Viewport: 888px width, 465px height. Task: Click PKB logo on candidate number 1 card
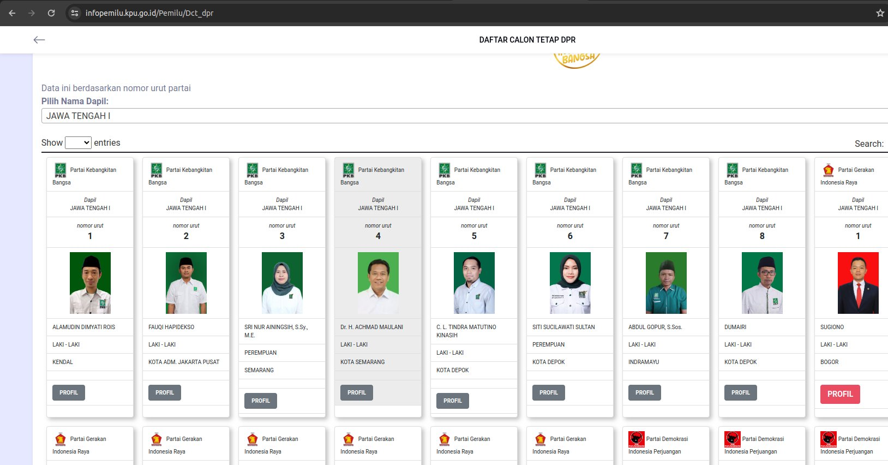point(60,170)
